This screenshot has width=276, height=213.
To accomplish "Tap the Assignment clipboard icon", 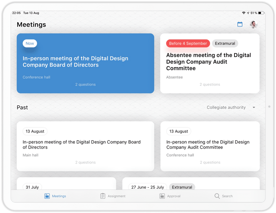I will 103,196.
